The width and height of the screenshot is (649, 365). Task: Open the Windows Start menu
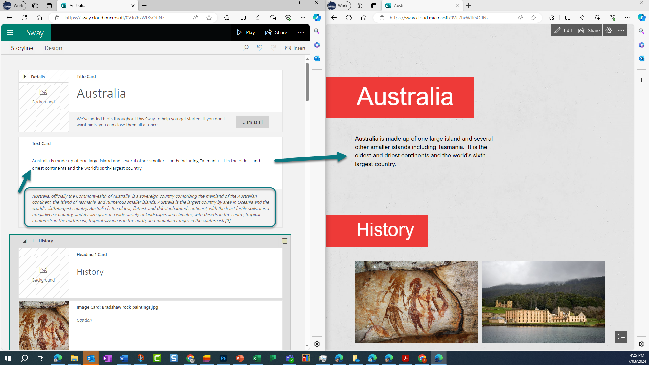point(8,358)
